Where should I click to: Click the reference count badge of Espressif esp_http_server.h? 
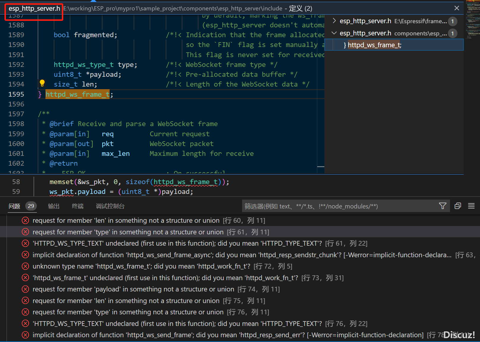point(452,21)
